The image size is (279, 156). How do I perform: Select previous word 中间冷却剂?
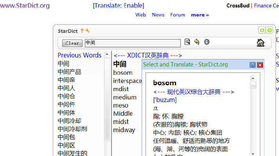(72, 129)
